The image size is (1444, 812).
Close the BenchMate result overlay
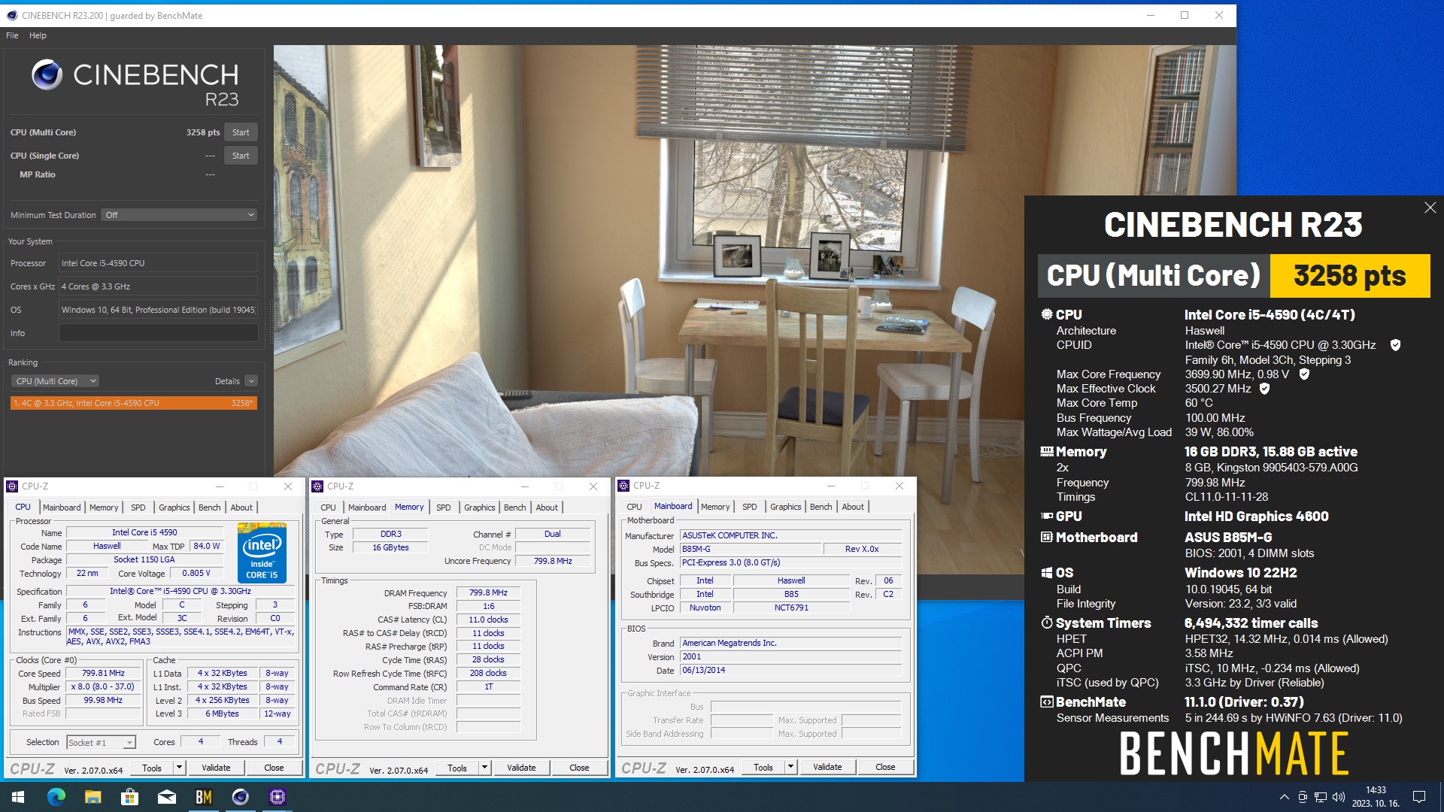click(1430, 208)
